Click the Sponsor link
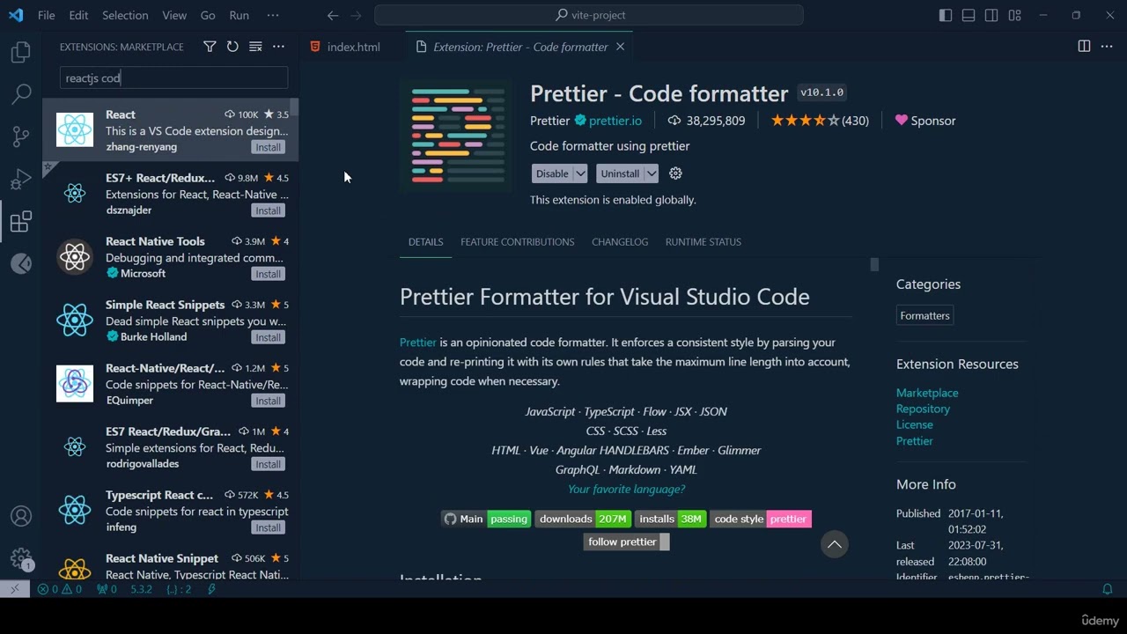The height and width of the screenshot is (634, 1127). click(925, 121)
